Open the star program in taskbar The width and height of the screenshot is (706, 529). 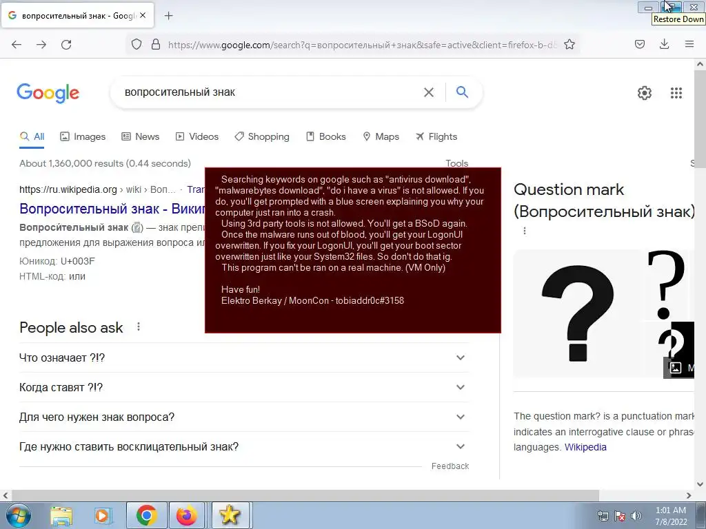(x=230, y=515)
